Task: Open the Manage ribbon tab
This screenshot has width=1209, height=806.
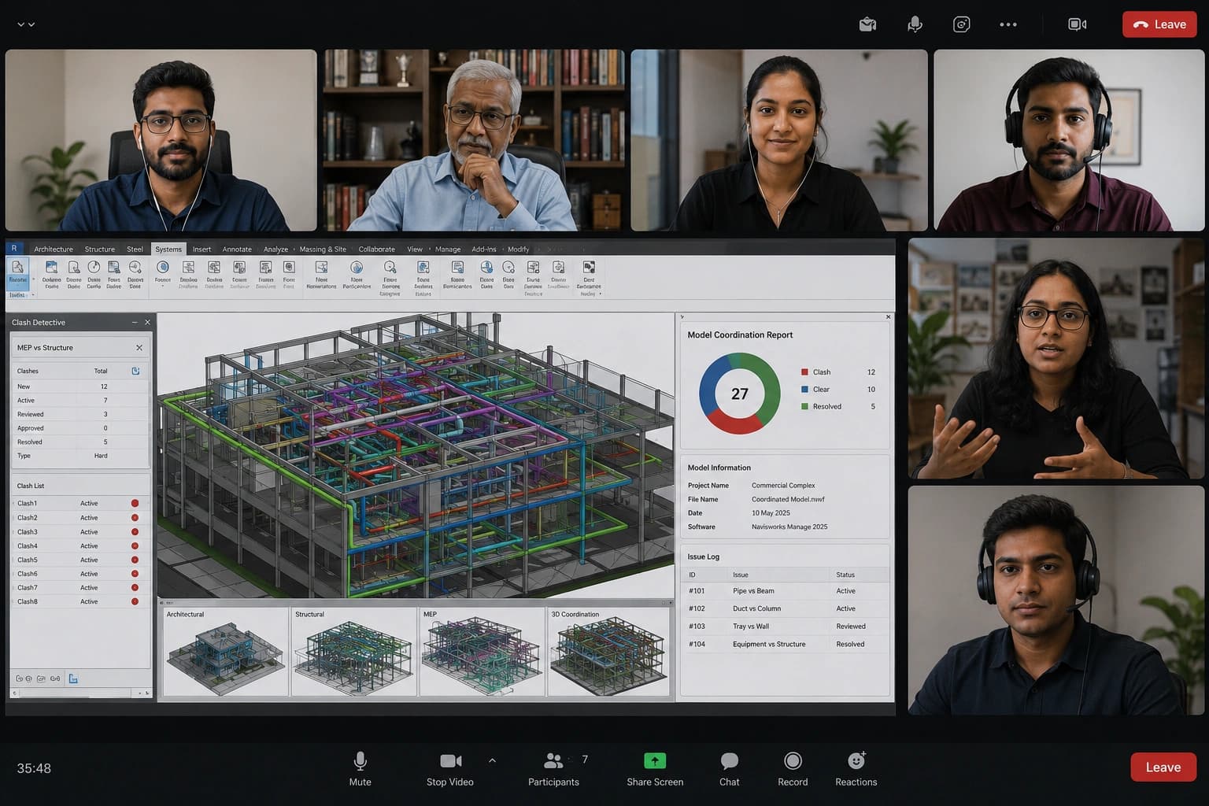Action: click(448, 249)
